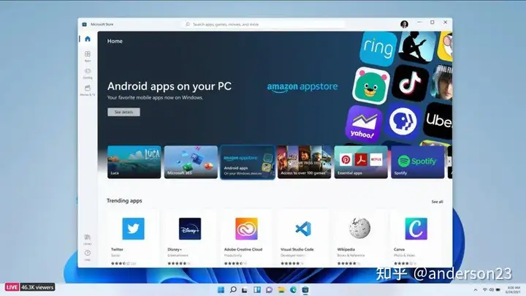Open the Canva app icon

point(416,229)
